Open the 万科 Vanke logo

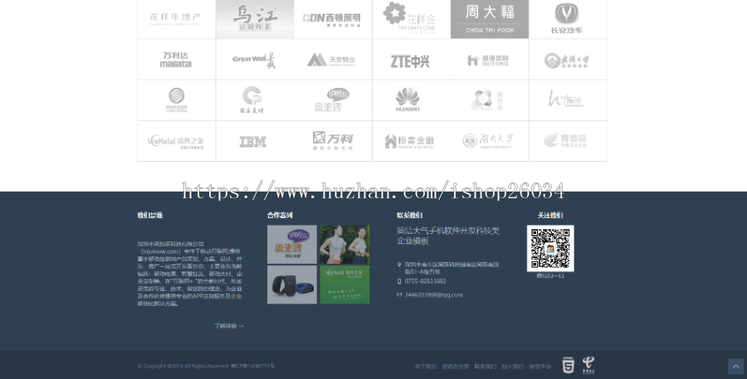(333, 141)
